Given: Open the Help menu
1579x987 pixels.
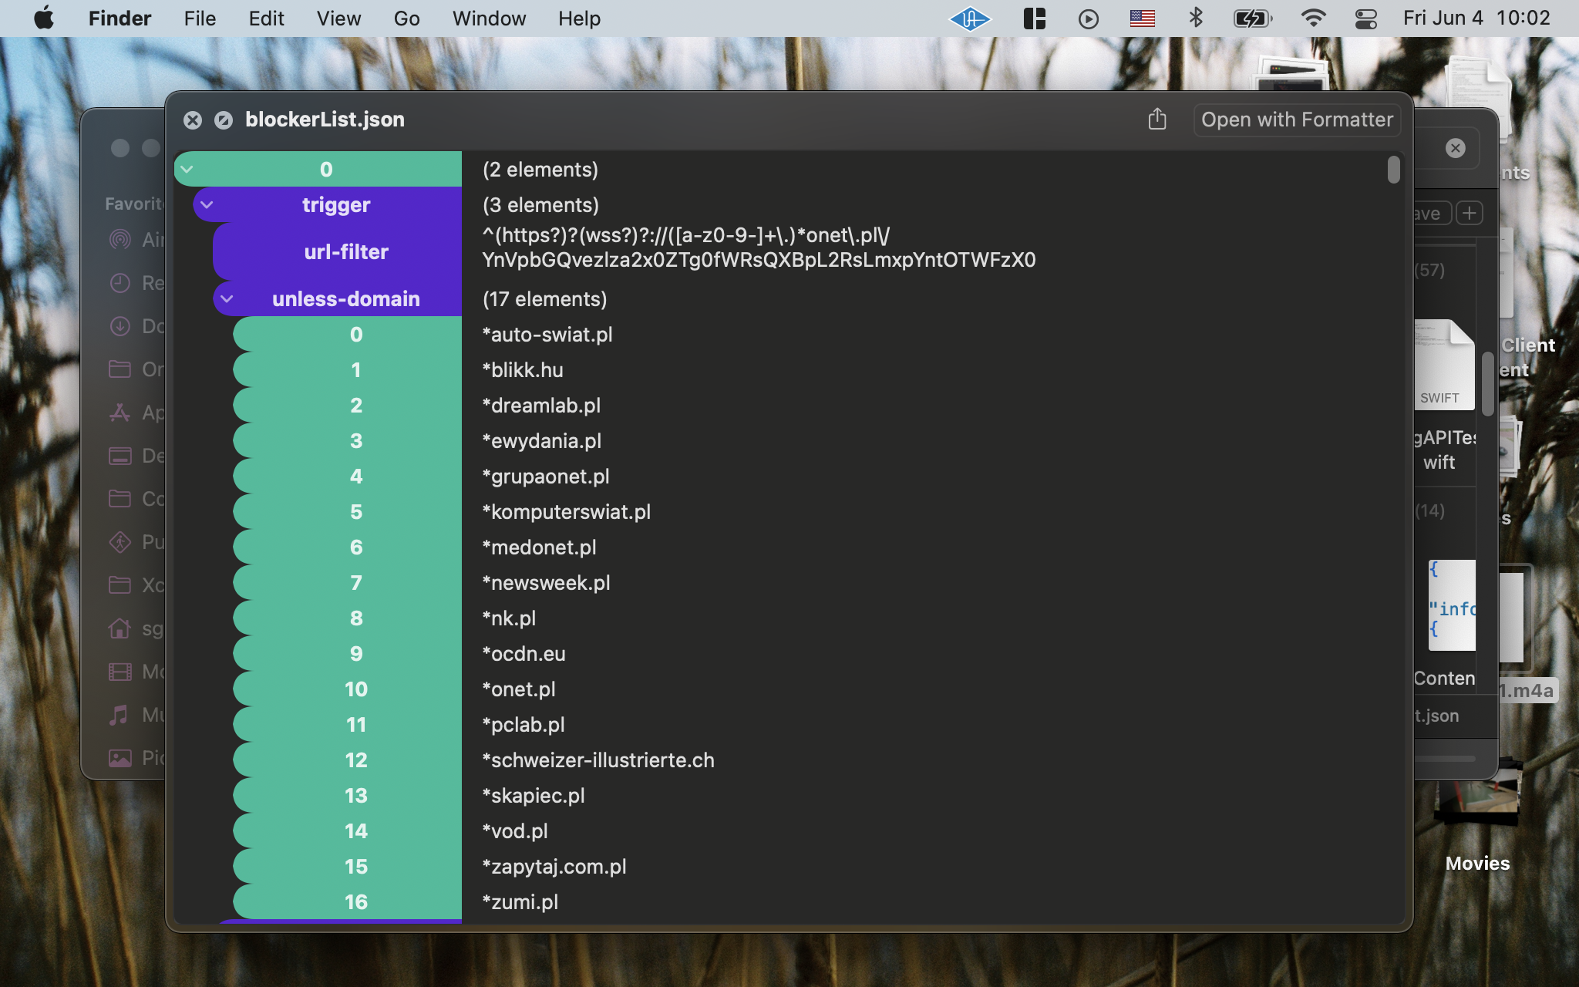Looking at the screenshot, I should (x=579, y=19).
